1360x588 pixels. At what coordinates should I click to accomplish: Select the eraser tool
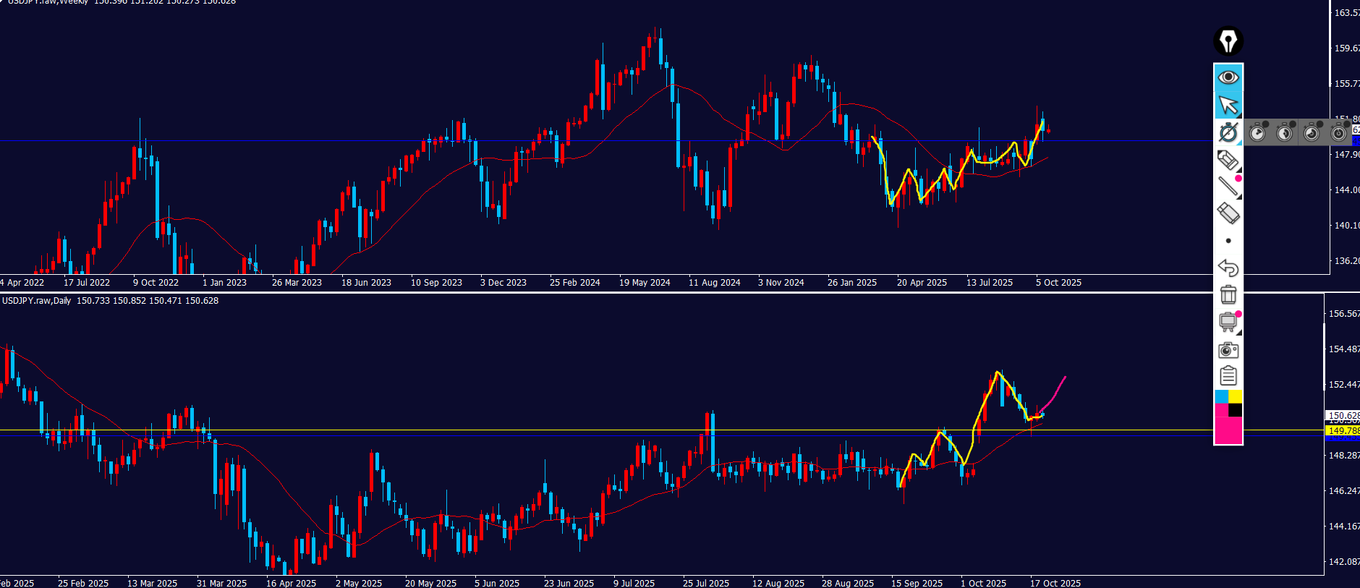1228,213
